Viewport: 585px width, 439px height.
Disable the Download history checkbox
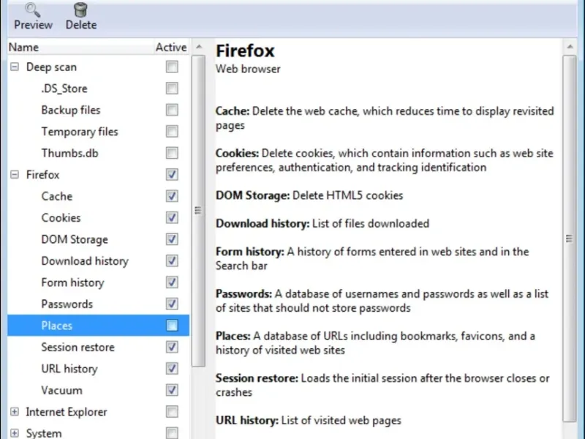point(172,261)
